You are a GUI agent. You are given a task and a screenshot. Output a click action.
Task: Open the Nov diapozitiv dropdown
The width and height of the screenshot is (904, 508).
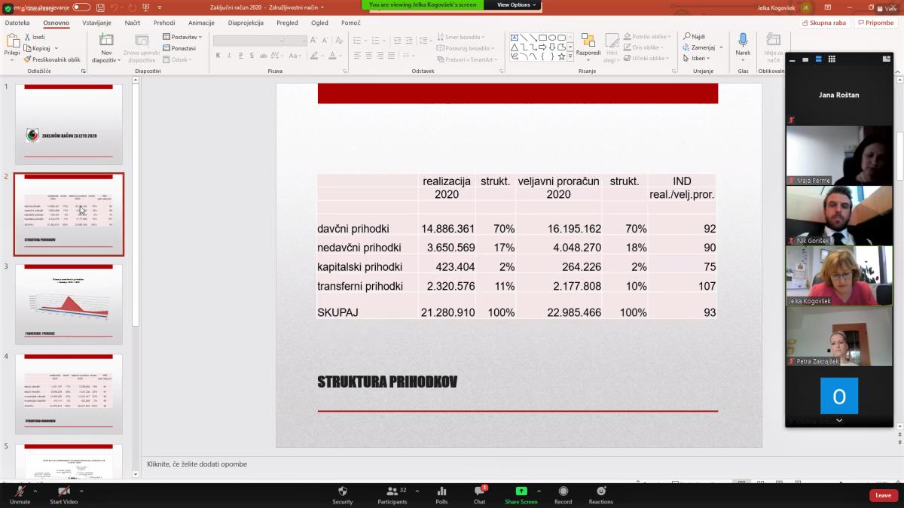pos(106,59)
